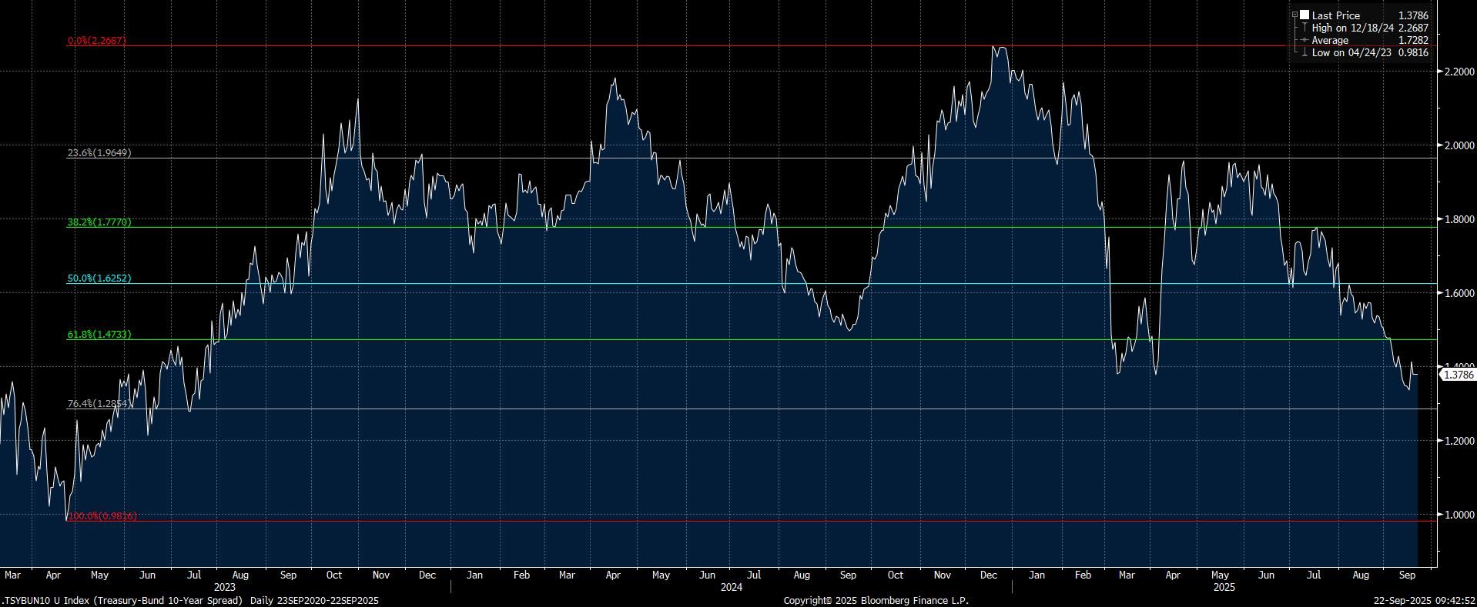Click the 2.2000 price axis label
1477x607 pixels.
1458,72
